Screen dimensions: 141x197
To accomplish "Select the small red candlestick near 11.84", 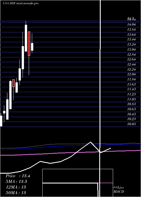I will pyautogui.click(x=14, y=83).
